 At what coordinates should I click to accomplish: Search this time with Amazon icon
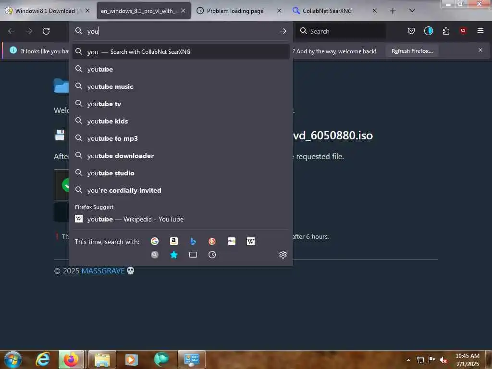pyautogui.click(x=173, y=241)
